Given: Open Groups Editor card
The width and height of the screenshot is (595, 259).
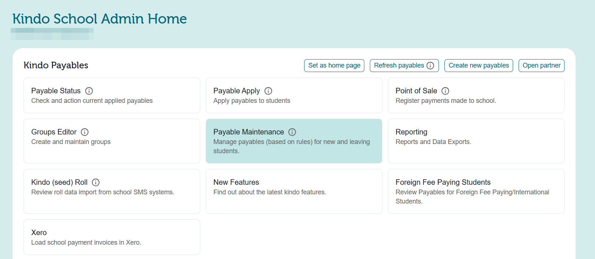Looking at the screenshot, I should click(x=112, y=141).
